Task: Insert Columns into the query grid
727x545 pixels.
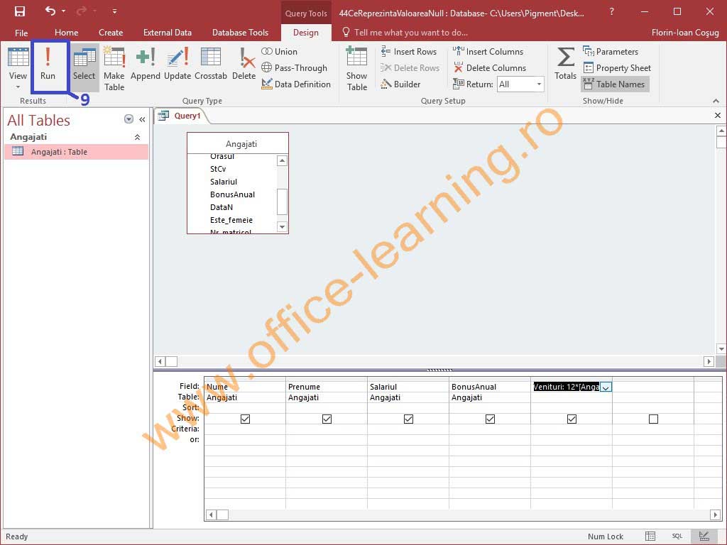Action: click(488, 51)
